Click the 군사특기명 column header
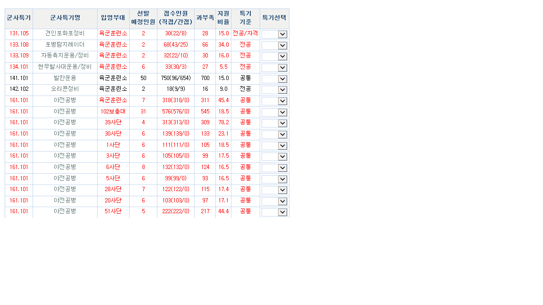The image size is (543, 305). click(x=65, y=18)
